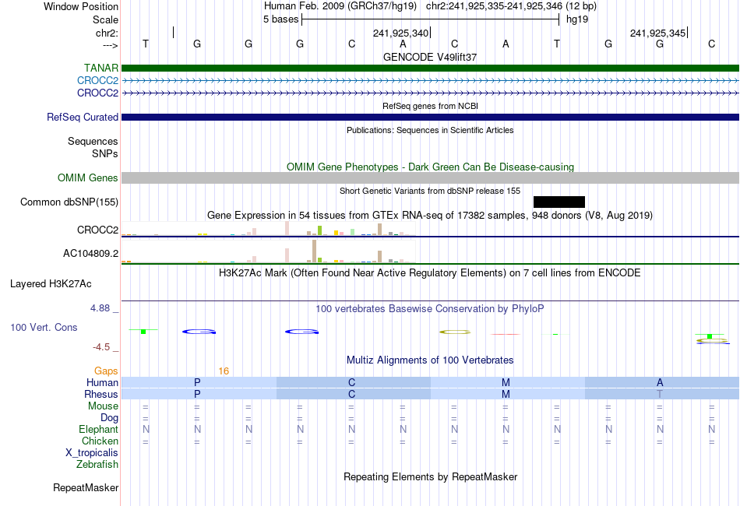Click the first base T in sequence

pos(146,44)
